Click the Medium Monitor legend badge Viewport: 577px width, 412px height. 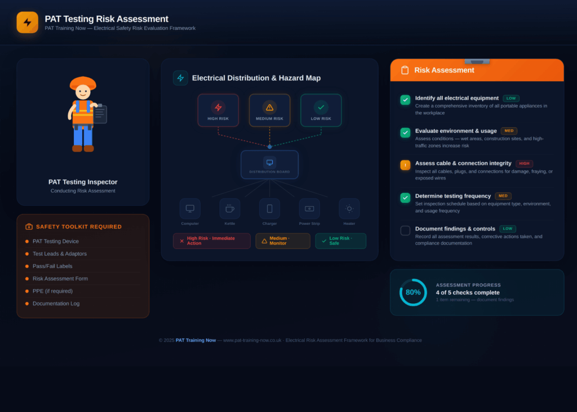pyautogui.click(x=282, y=241)
